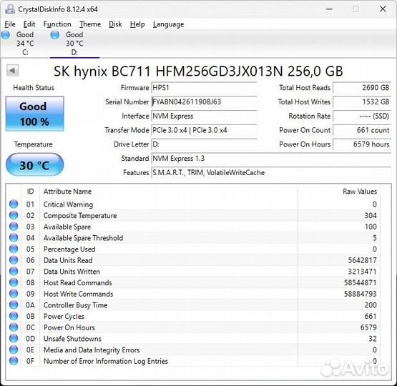Image resolution: width=397 pixels, height=386 pixels.
Task: Click Total Host Reads value 2690 GB
Action: (362, 88)
